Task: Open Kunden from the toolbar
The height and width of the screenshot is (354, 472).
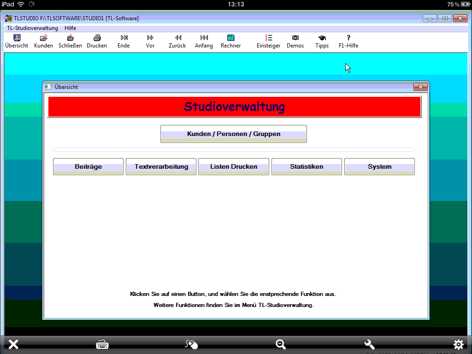Action: coord(43,38)
